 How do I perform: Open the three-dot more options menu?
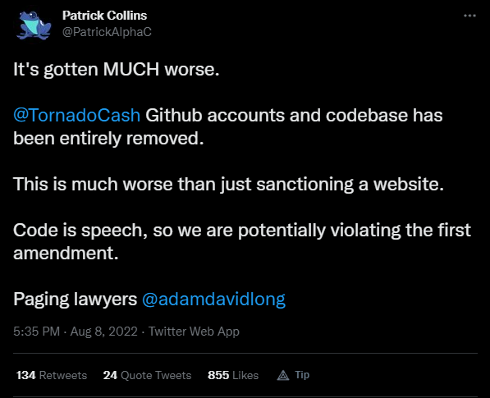click(x=469, y=16)
